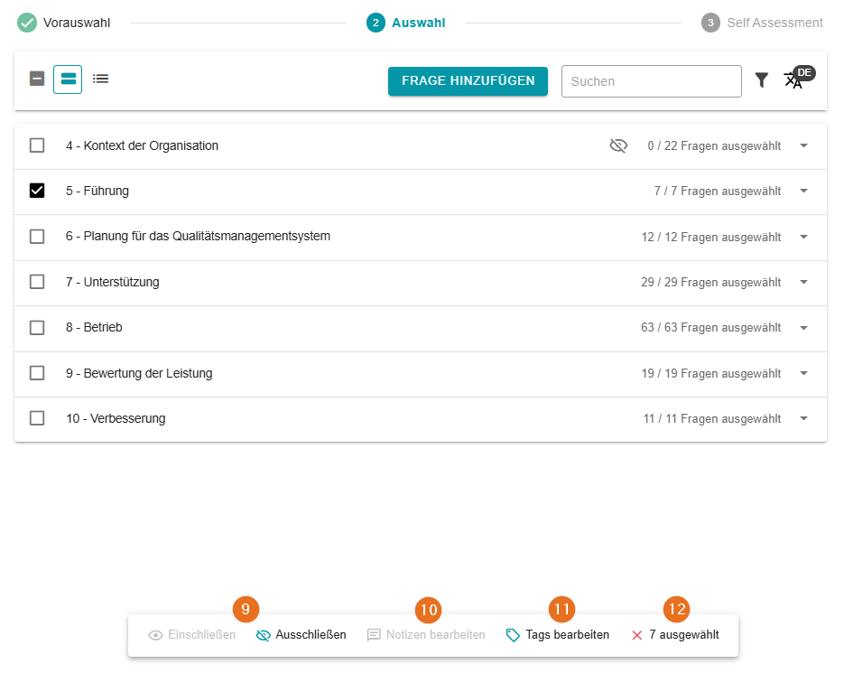
Task: Click the crossed-eye icon on Kontext der Organisation
Action: point(618,145)
